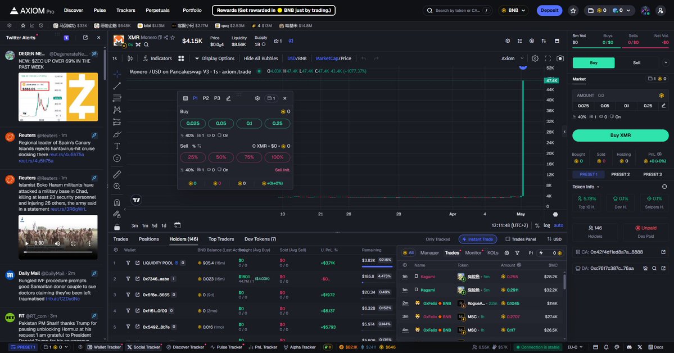Switch to Top Traders tab
This screenshot has width=674, height=353.
pyautogui.click(x=221, y=239)
